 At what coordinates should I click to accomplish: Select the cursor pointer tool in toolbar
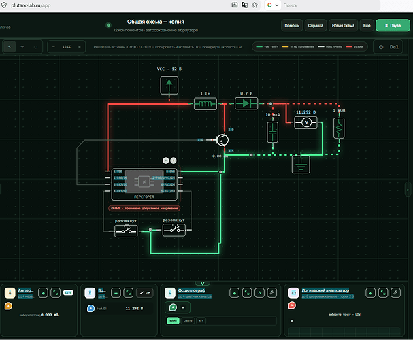point(10,47)
